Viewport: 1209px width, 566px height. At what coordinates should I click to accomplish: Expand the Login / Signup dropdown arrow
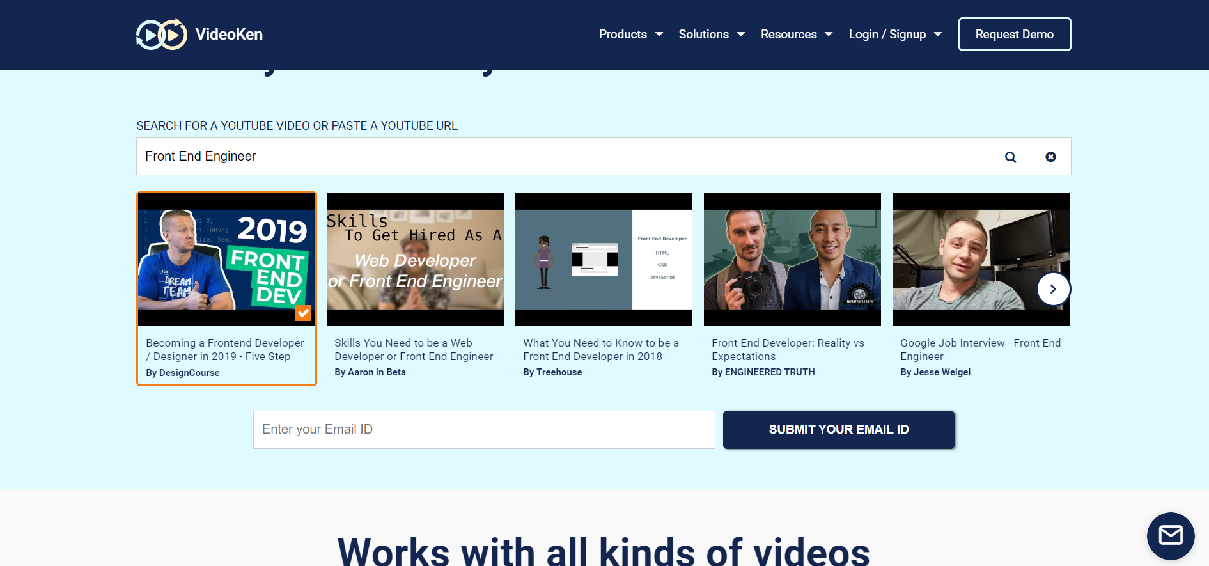coord(938,35)
